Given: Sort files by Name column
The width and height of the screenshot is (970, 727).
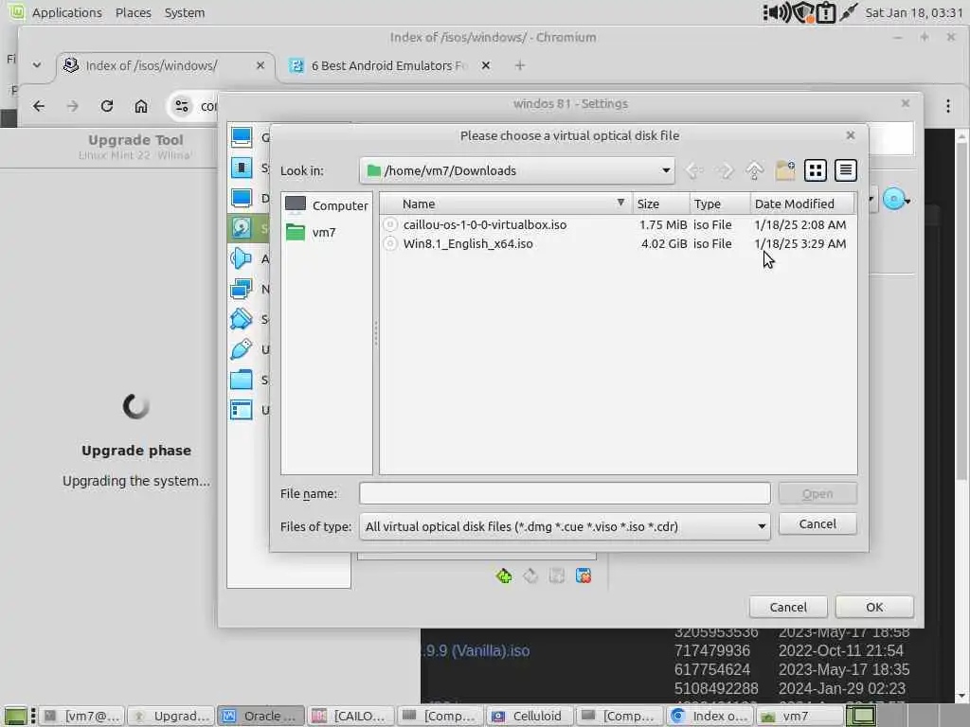Looking at the screenshot, I should (506, 204).
